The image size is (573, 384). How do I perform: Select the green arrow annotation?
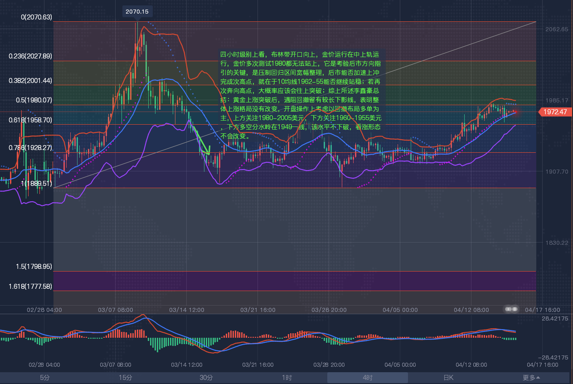pos(202,141)
